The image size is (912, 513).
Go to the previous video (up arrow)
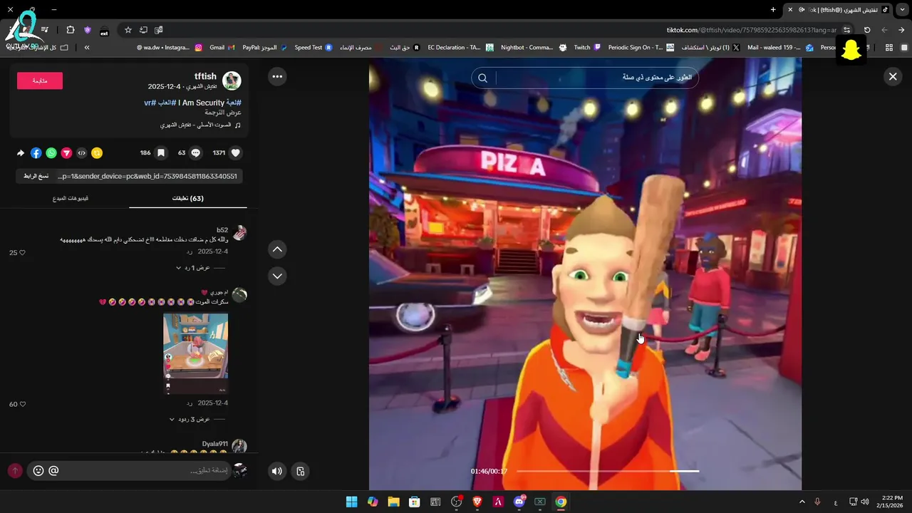coord(277,249)
